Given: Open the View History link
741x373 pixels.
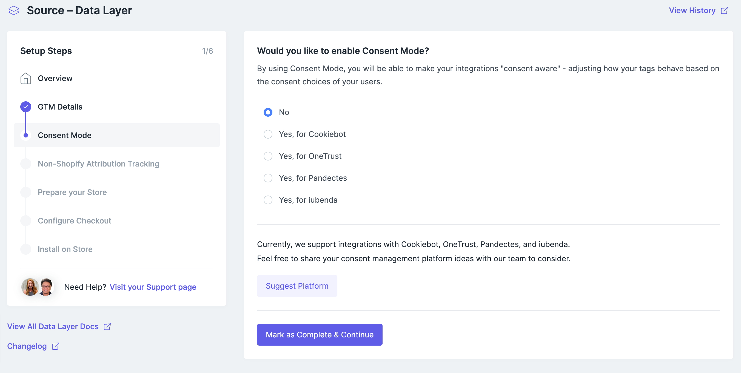Looking at the screenshot, I should [692, 11].
